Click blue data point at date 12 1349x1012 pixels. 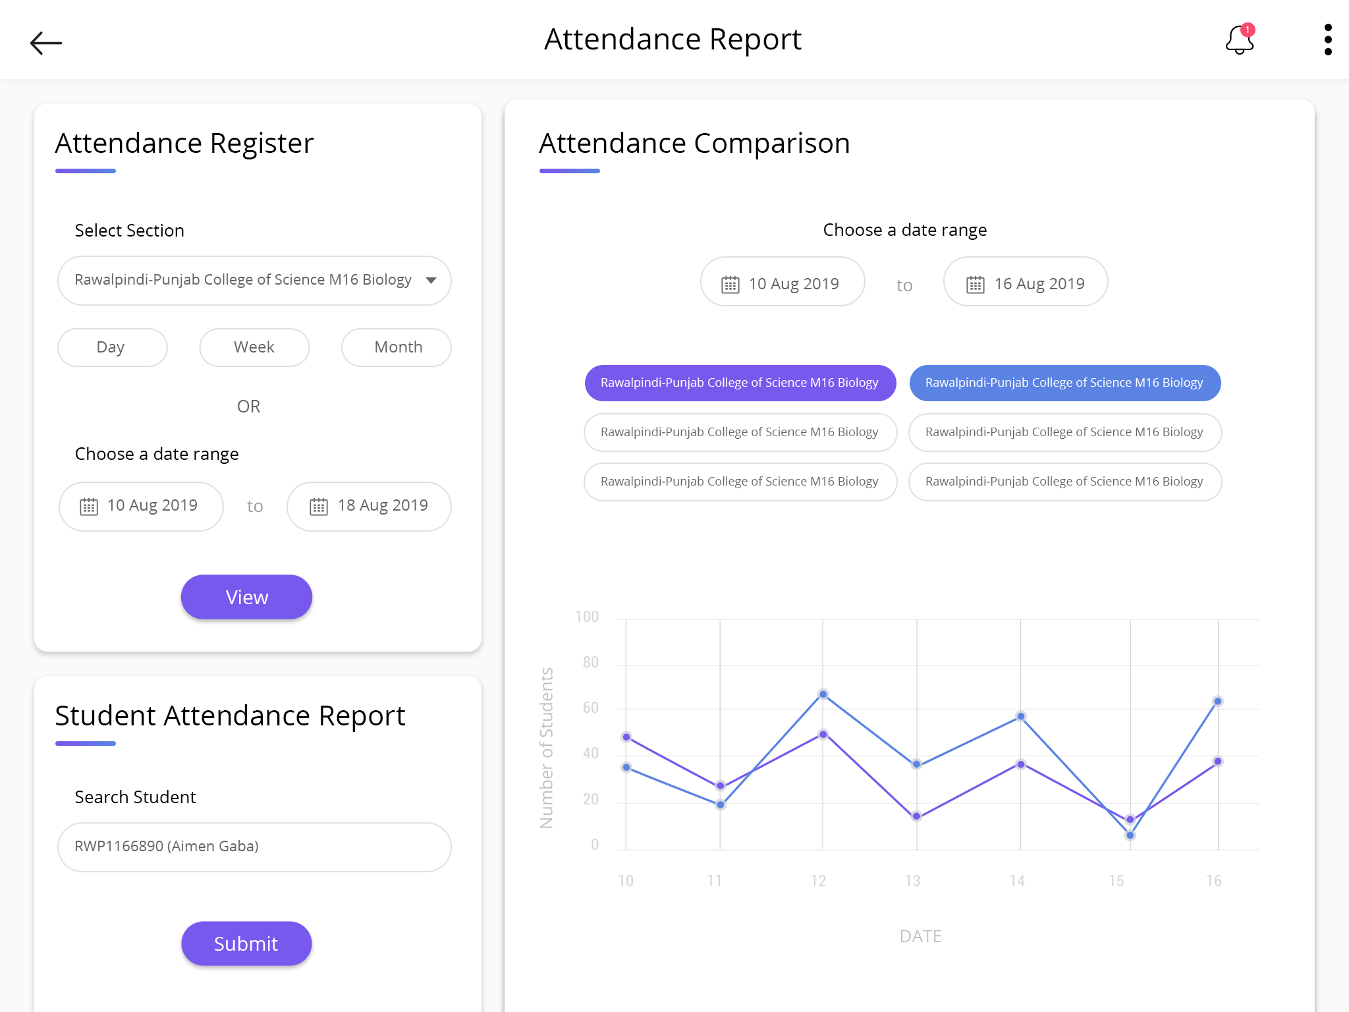click(823, 694)
